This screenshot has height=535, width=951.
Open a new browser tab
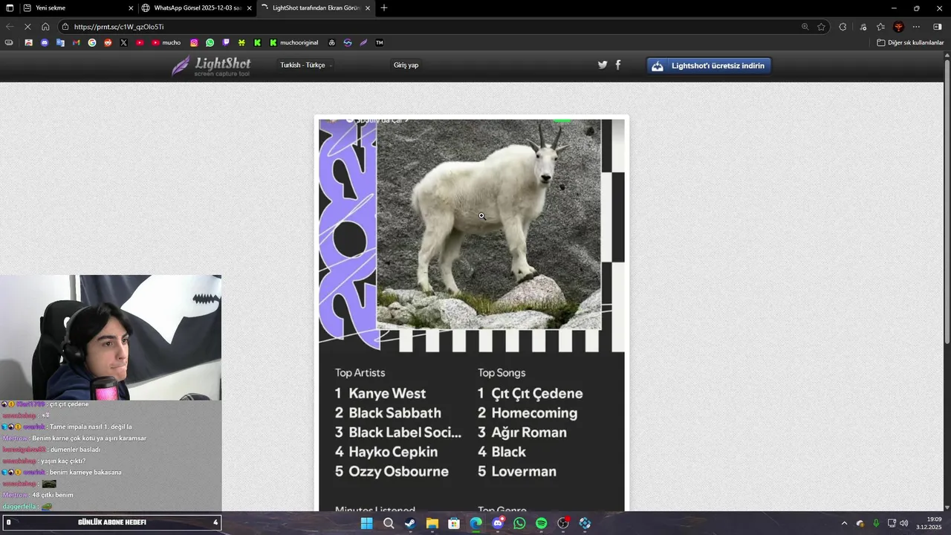(384, 8)
